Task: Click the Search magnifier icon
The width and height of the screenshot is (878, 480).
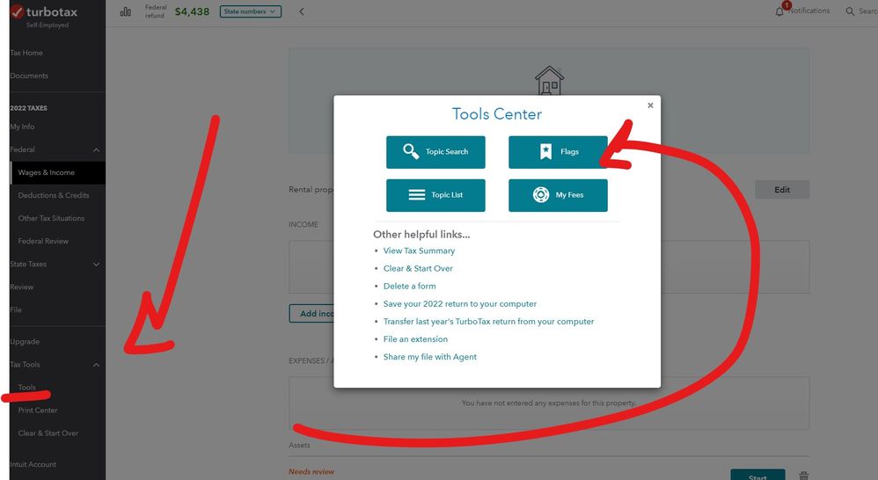Action: click(850, 11)
